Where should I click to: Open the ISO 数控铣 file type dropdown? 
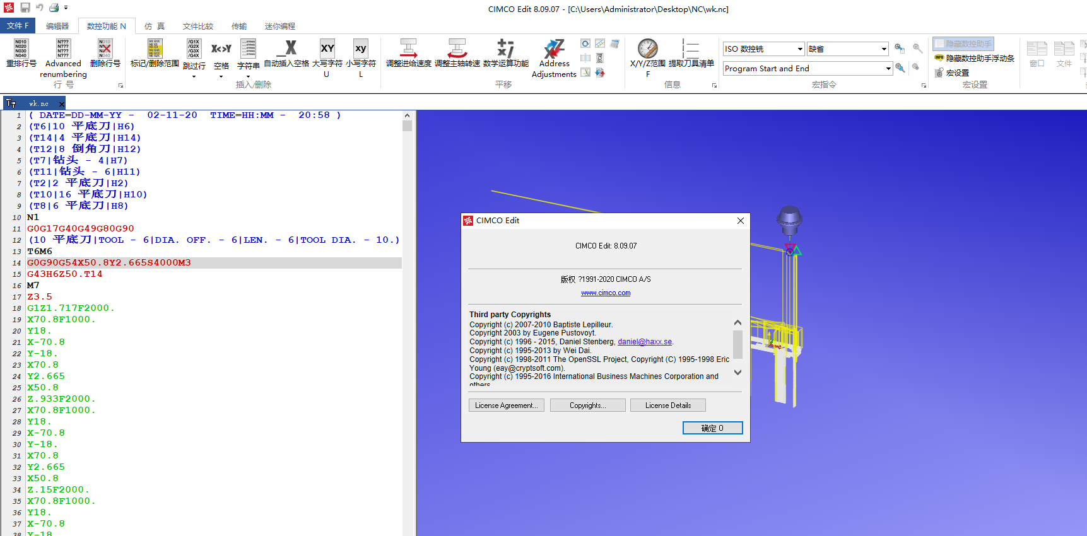tap(800, 49)
